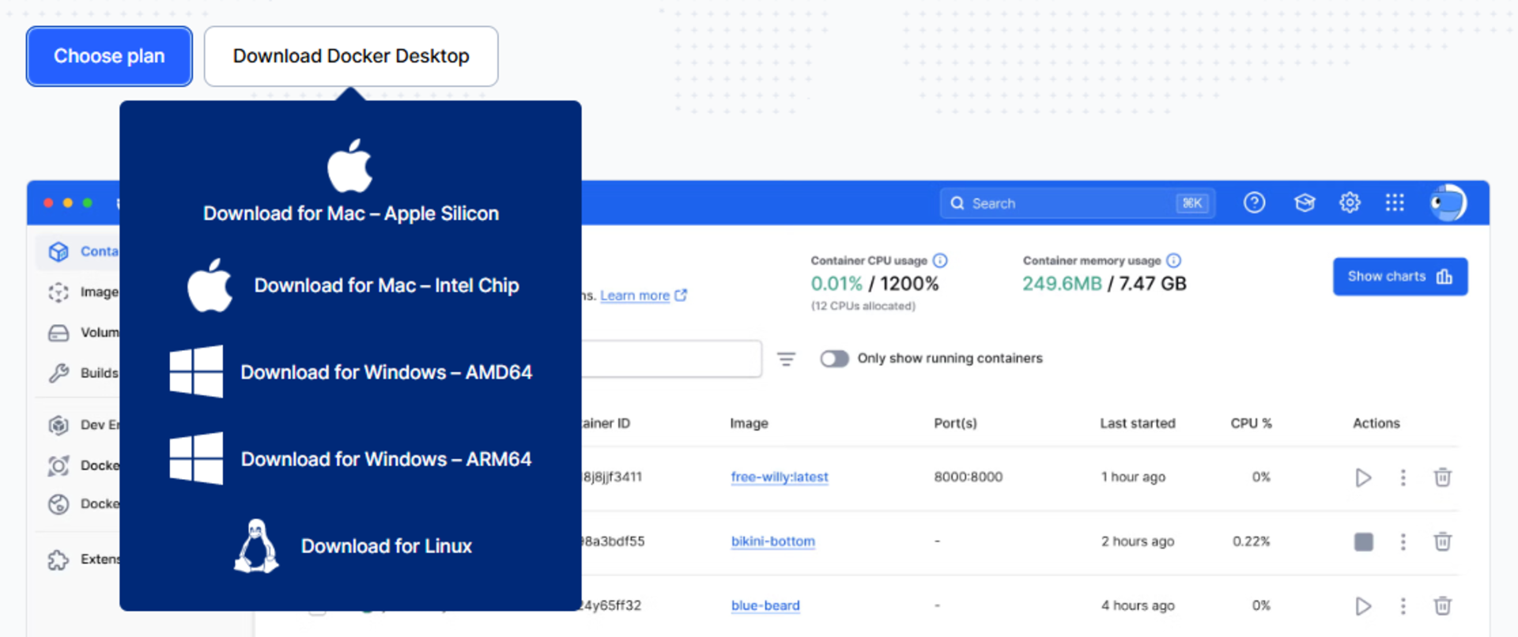The image size is (1518, 637).
Task: Open the Download Docker Desktop dropdown
Action: [x=351, y=56]
